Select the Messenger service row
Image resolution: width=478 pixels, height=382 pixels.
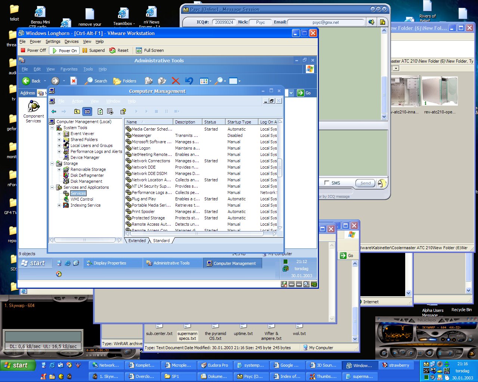coord(201,135)
